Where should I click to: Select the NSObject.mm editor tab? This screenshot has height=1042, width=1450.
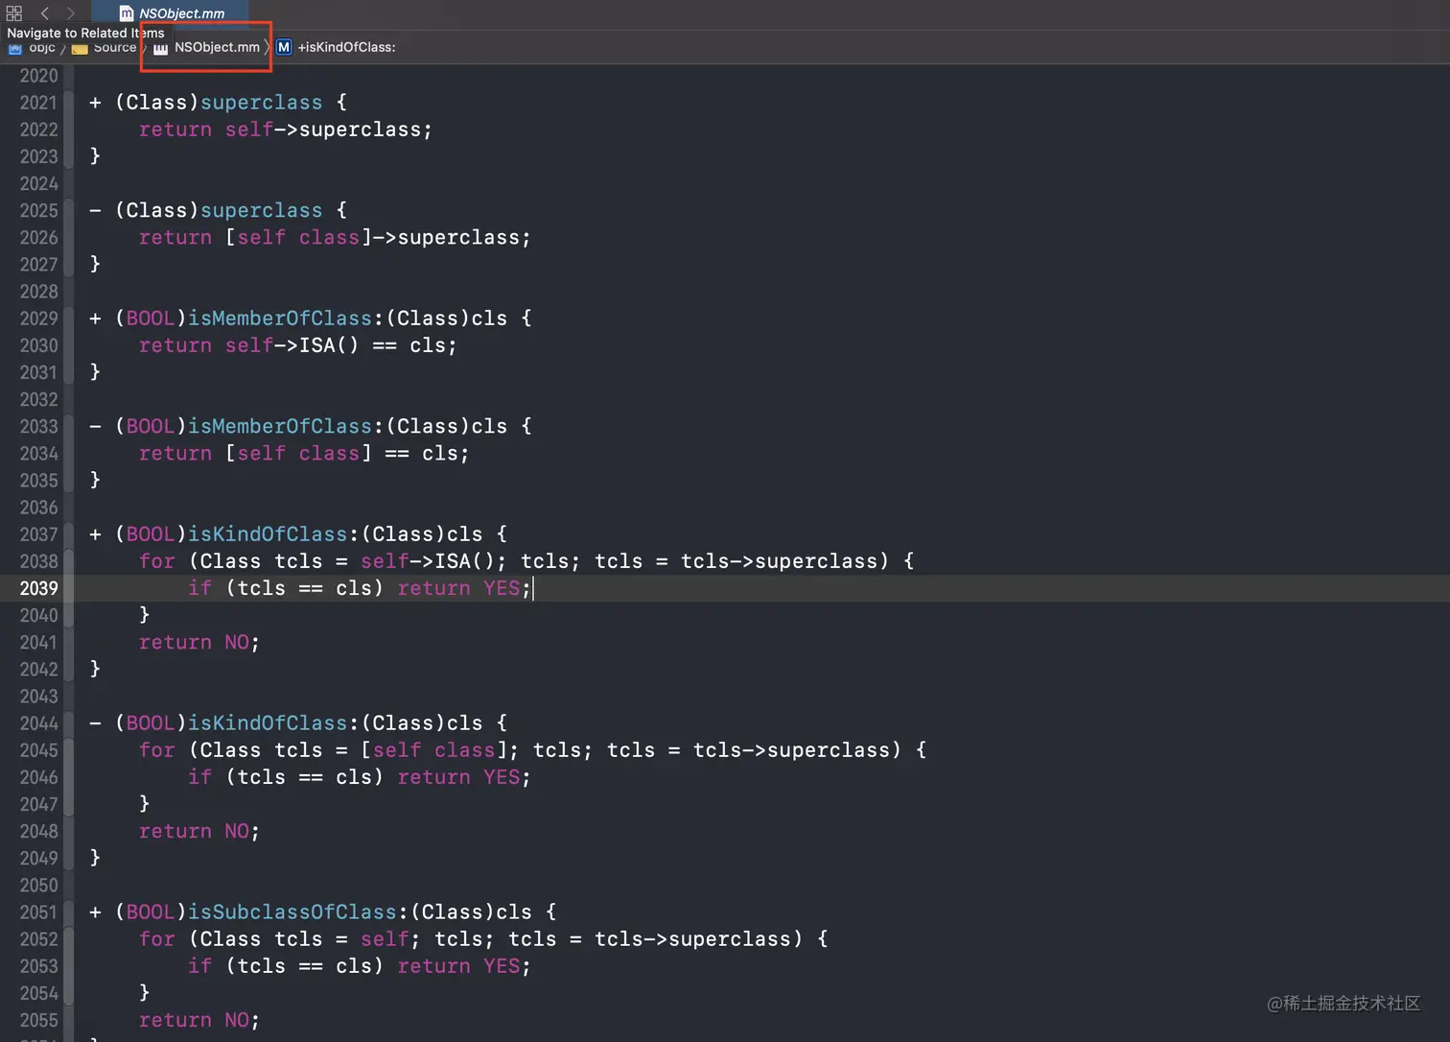tap(171, 13)
